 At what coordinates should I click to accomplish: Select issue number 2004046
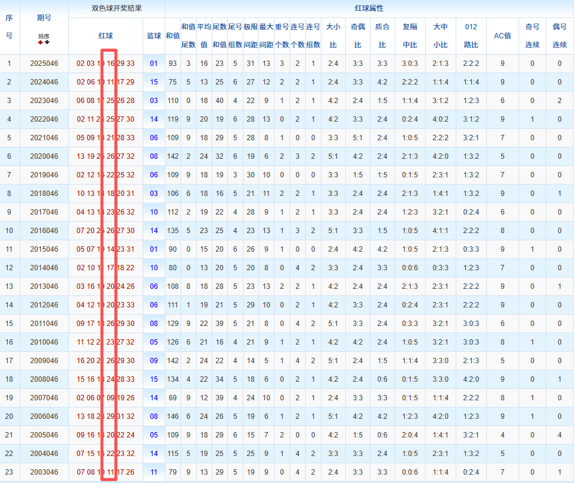coord(44,454)
